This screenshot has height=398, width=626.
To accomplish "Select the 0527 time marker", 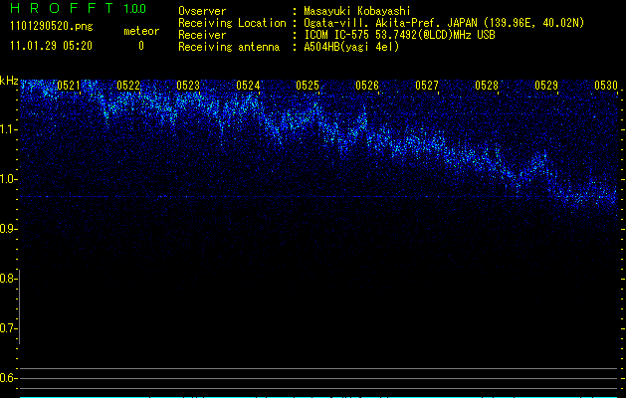I will point(427,86).
